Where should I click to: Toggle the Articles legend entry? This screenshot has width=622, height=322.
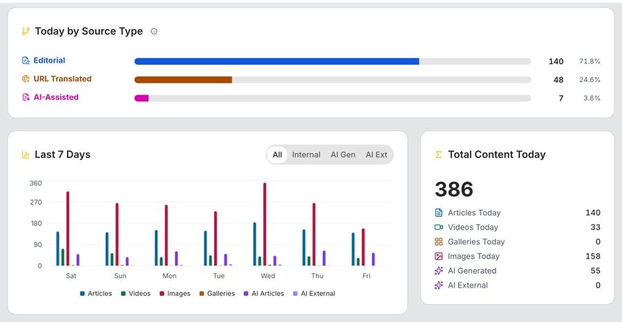[95, 294]
